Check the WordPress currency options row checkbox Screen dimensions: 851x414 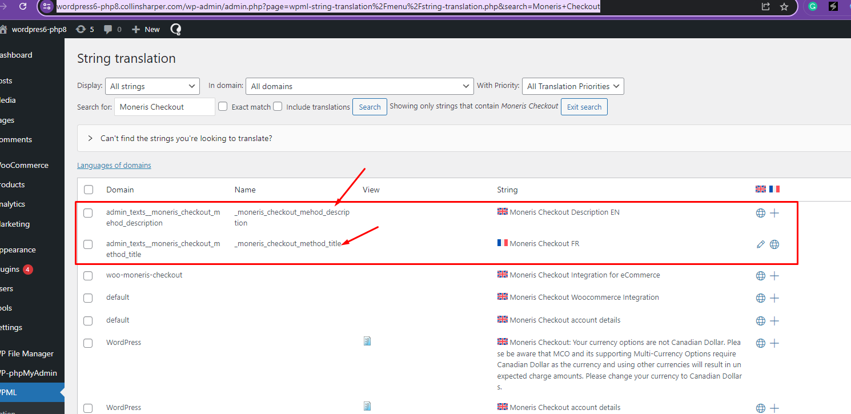pos(88,343)
